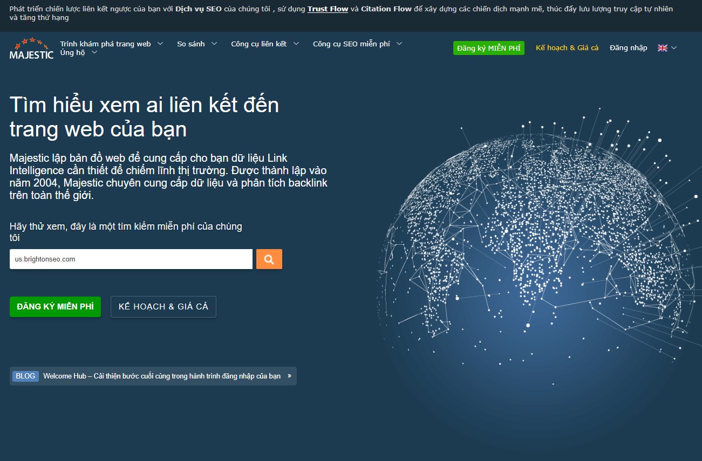Click the UK flag language icon
Viewport: 702px width, 461px height.
663,48
